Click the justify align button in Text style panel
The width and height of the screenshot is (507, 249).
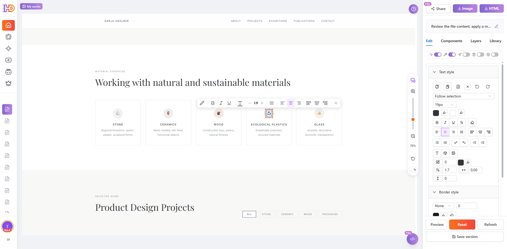[462, 132]
